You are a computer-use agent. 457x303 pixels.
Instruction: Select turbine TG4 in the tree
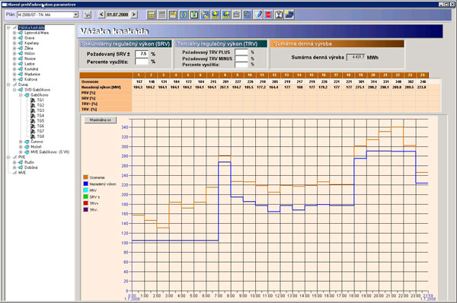[40, 116]
